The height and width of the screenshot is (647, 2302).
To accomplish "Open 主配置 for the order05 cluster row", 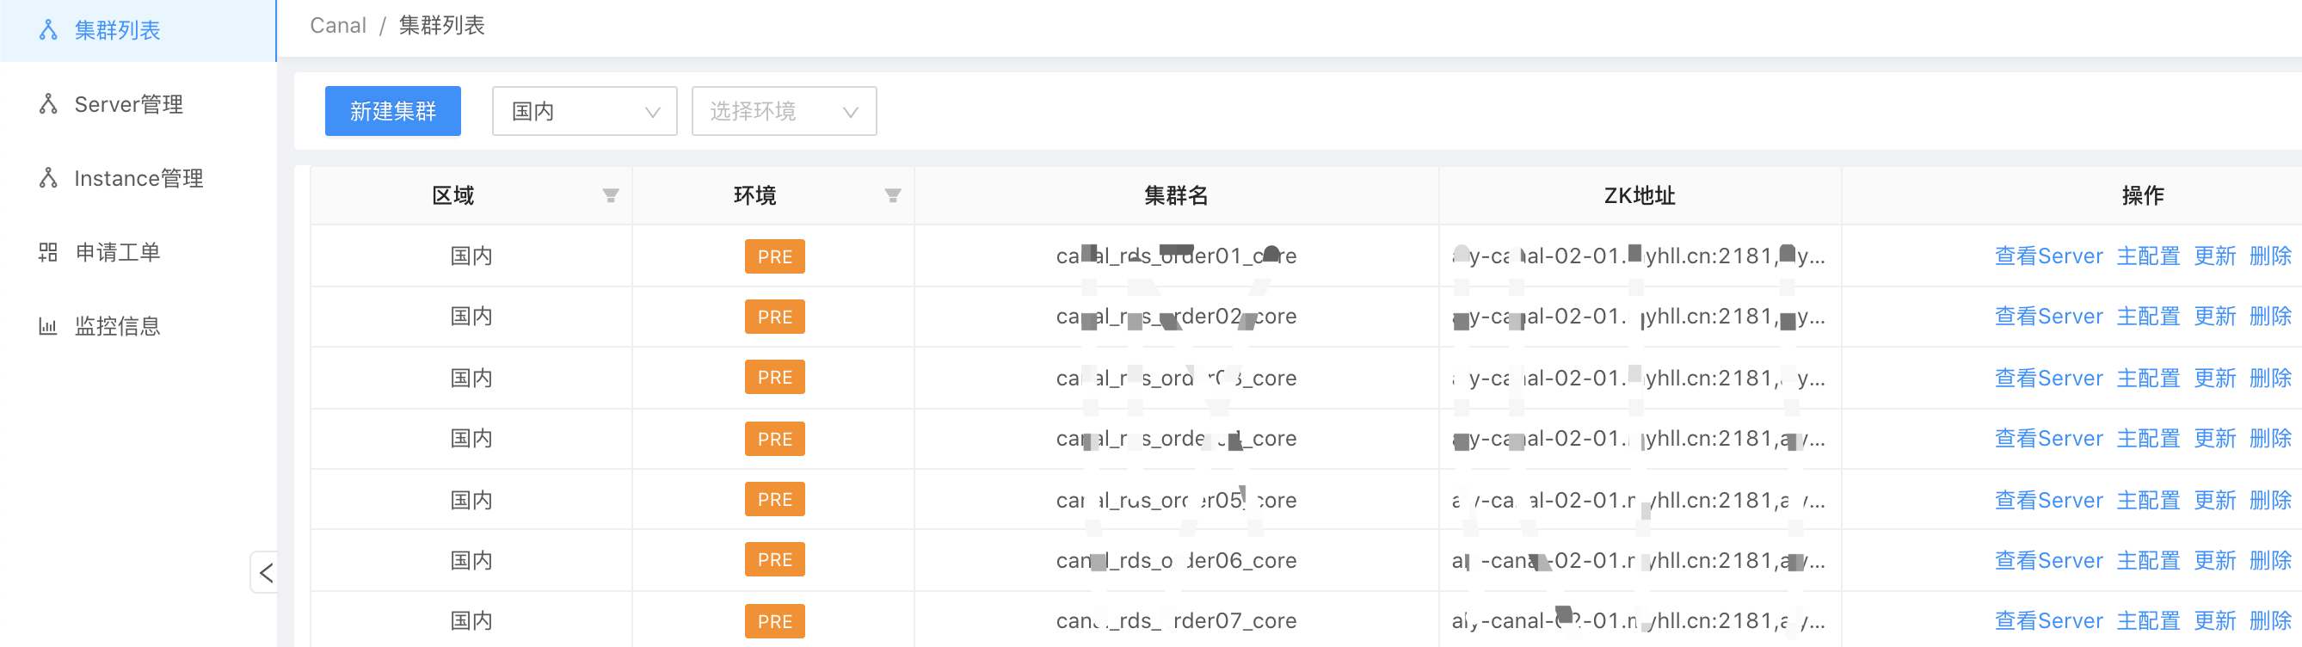I will click(2148, 501).
